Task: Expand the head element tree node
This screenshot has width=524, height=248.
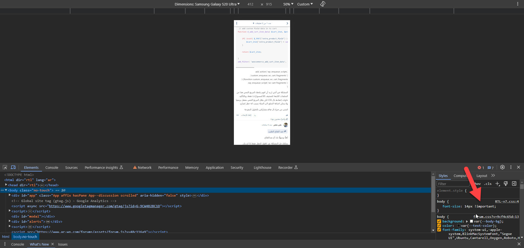Action: (6, 185)
